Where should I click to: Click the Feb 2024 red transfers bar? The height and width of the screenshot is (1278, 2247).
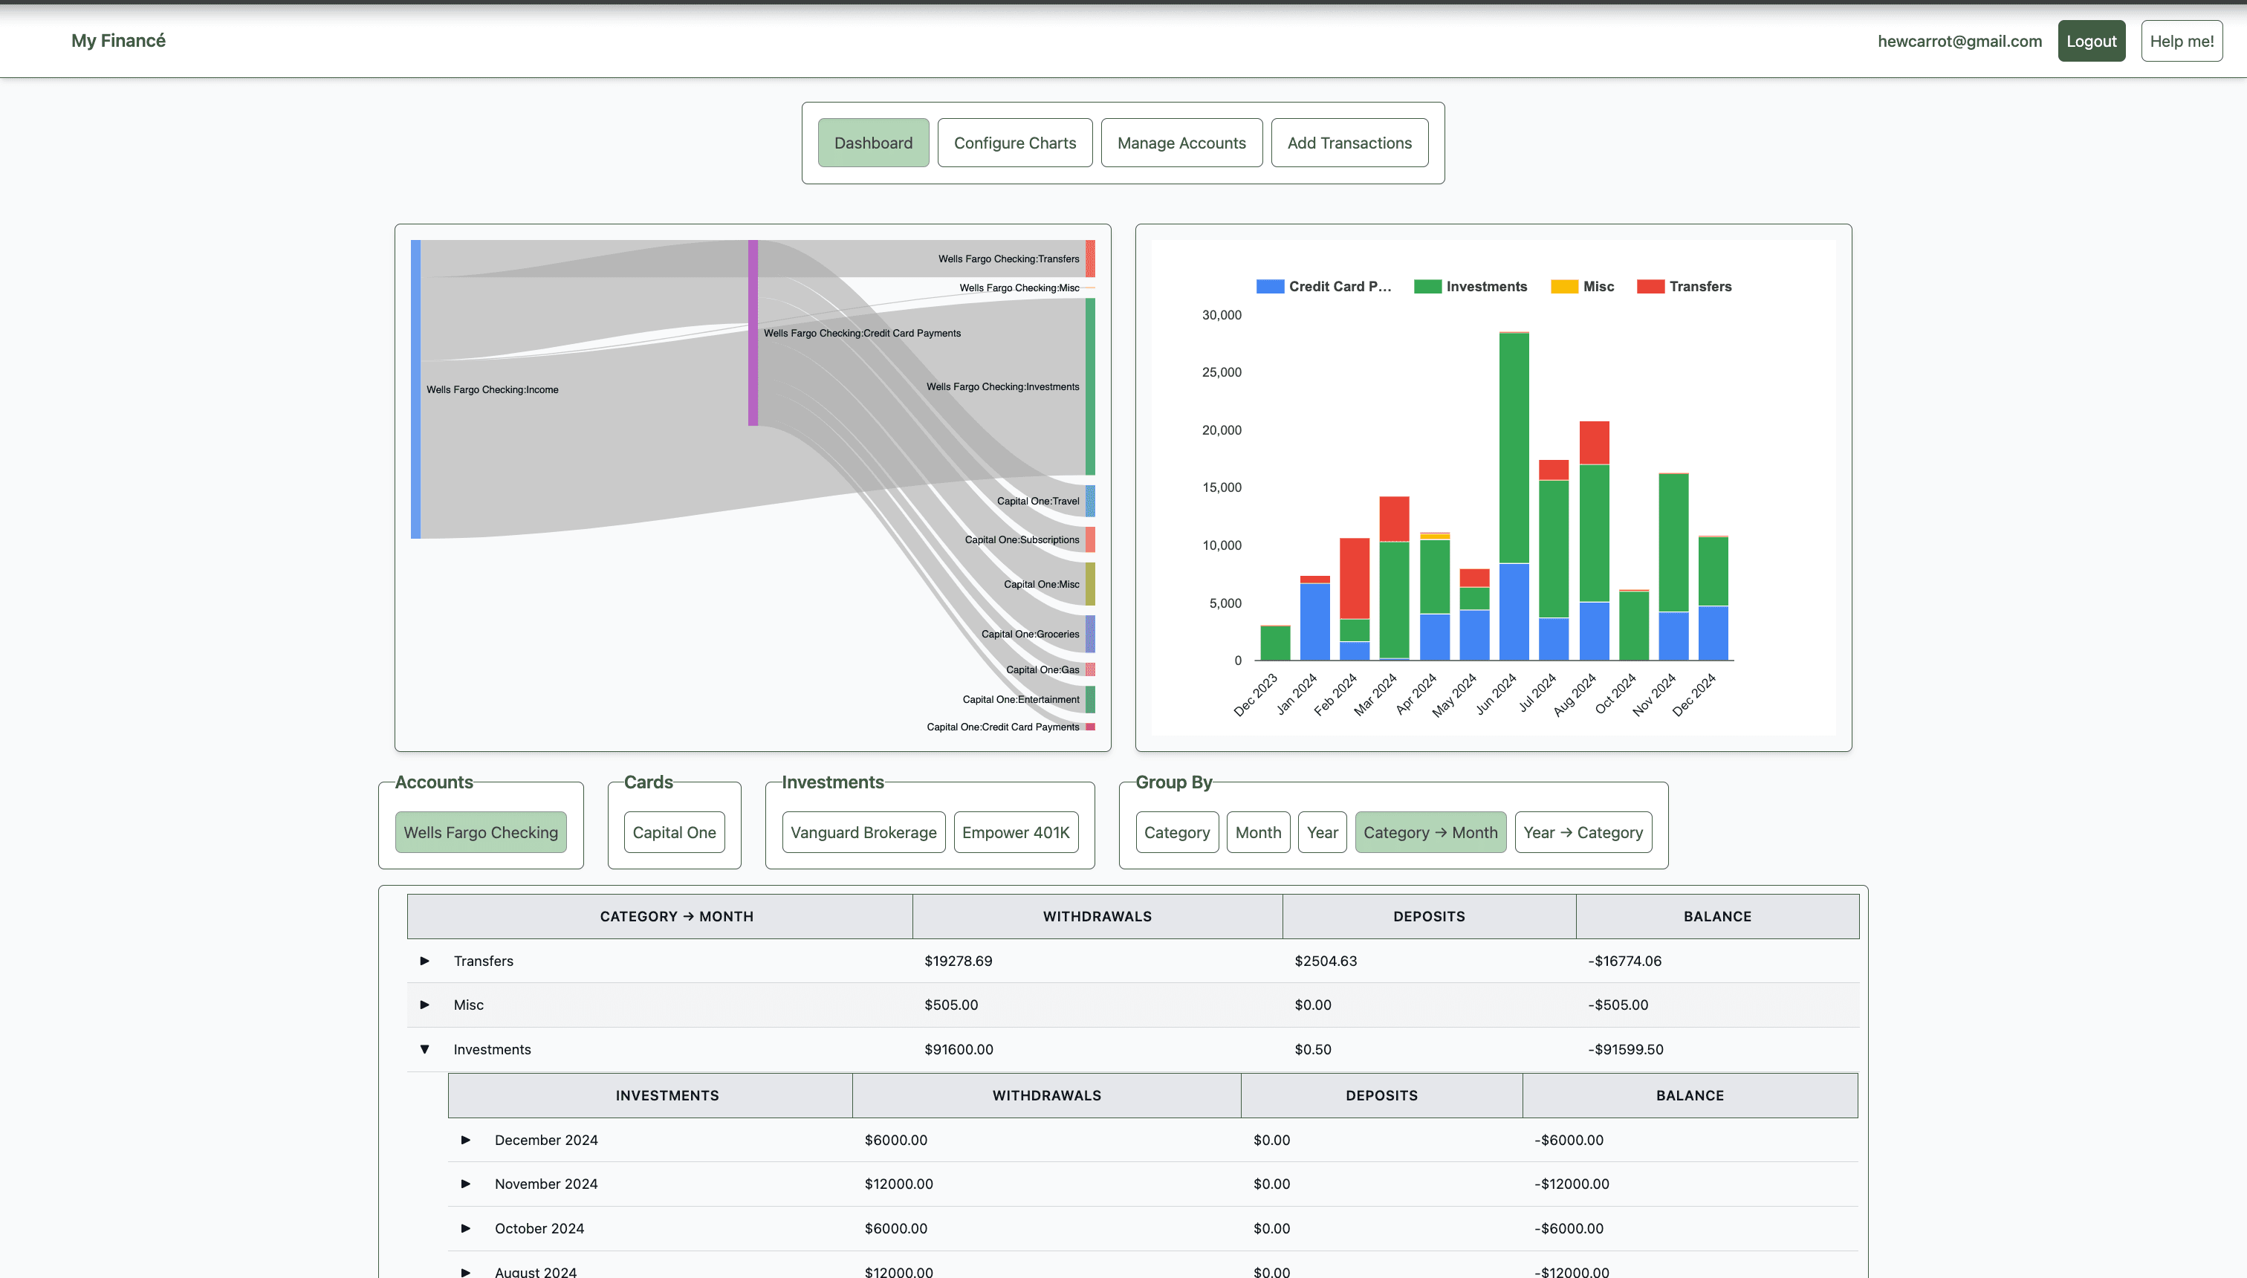1355,578
